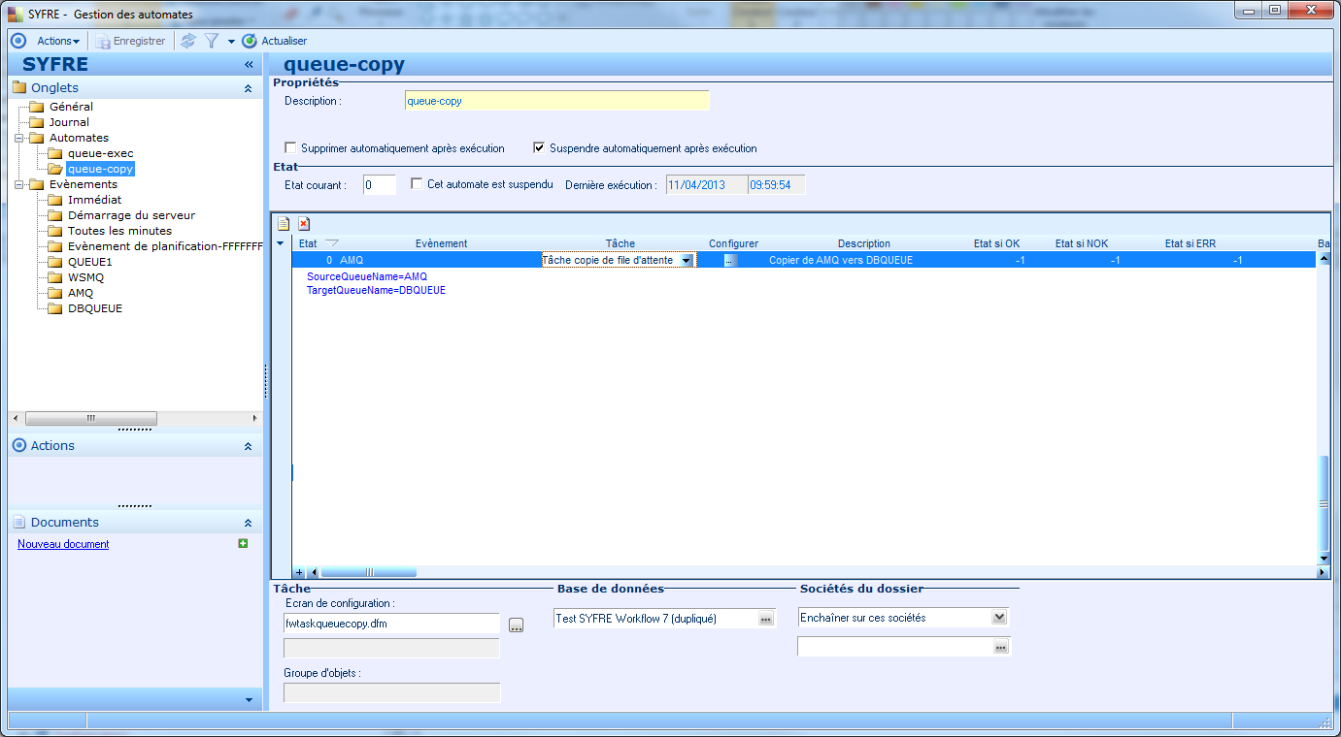Collapse the Onglets section

coord(248,88)
